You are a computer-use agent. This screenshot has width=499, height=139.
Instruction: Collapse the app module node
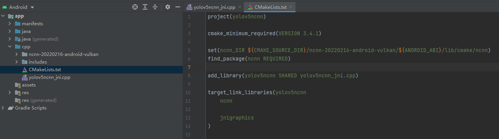(3, 16)
